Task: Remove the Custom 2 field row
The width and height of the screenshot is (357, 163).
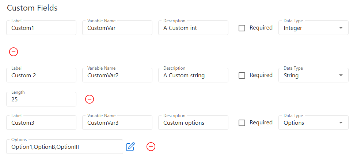Action: [90, 99]
